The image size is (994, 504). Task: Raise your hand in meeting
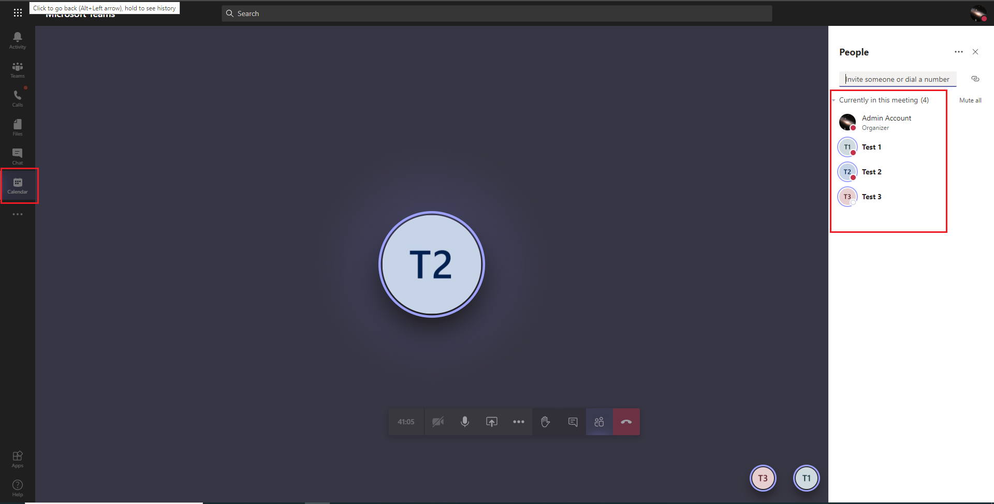[546, 422]
